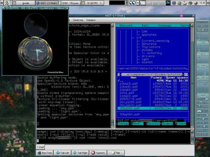Open the printer launcher in panel
The width and height of the screenshot is (210, 157).
[190, 3]
